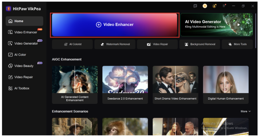Open the yellow train station scenario thumbnail
This screenshot has height=137, width=260.
pos(226,126)
